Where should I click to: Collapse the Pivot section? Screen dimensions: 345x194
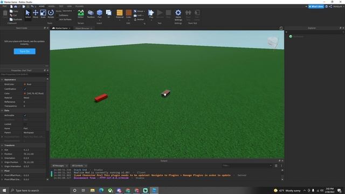2,171
